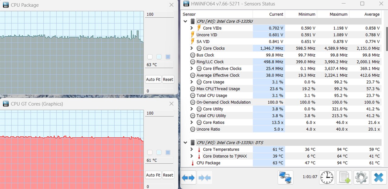Expand the Core Clocks row
The image size is (388, 189).
[192, 48]
